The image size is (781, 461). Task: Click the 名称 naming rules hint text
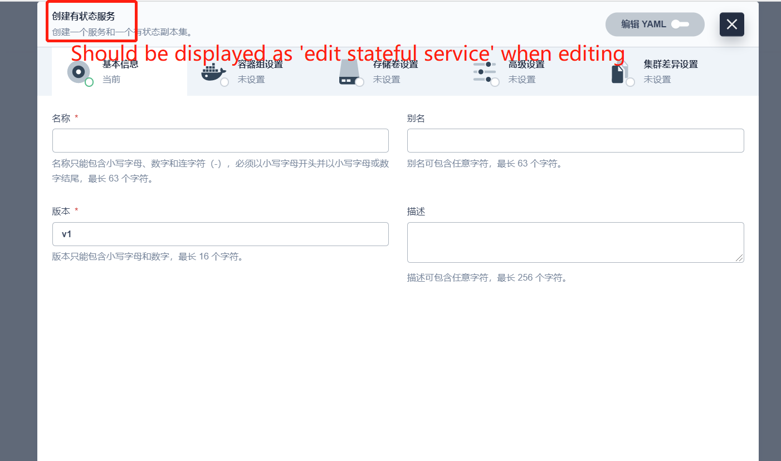[221, 171]
